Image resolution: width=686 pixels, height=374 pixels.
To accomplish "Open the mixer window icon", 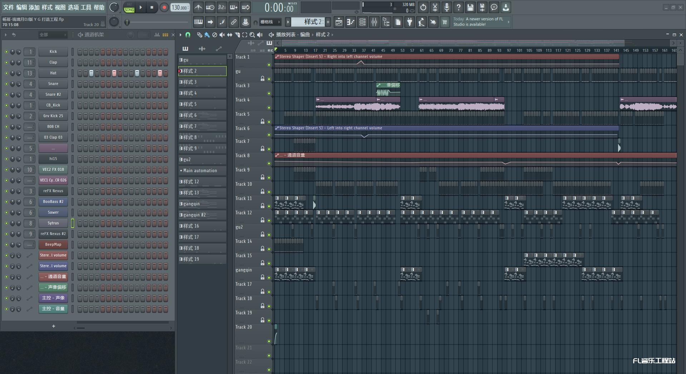I will [374, 22].
